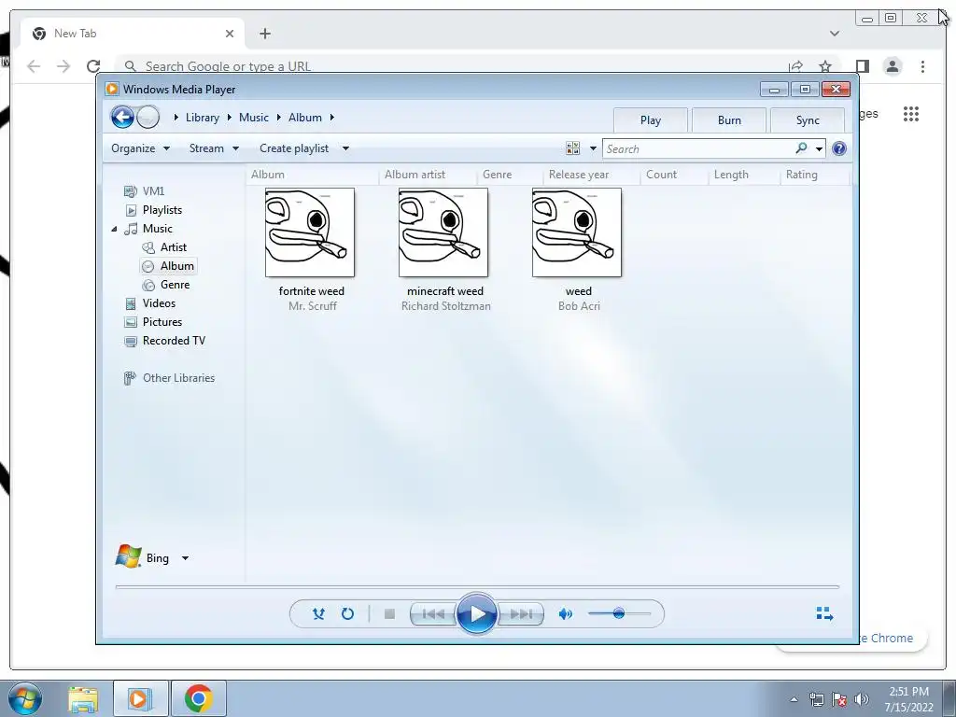Select the fortnite weed album thumbnail
This screenshot has height=717, width=956.
coord(310,232)
